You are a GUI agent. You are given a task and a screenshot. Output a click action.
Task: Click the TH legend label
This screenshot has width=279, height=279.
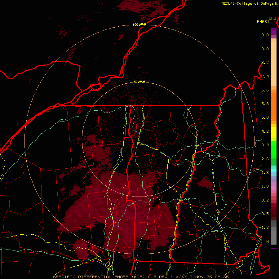[266, 241]
